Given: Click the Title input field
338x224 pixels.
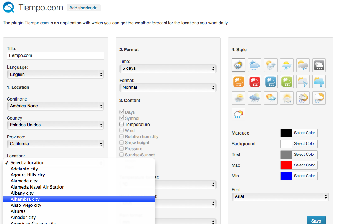Looking at the screenshot, I should (x=55, y=55).
